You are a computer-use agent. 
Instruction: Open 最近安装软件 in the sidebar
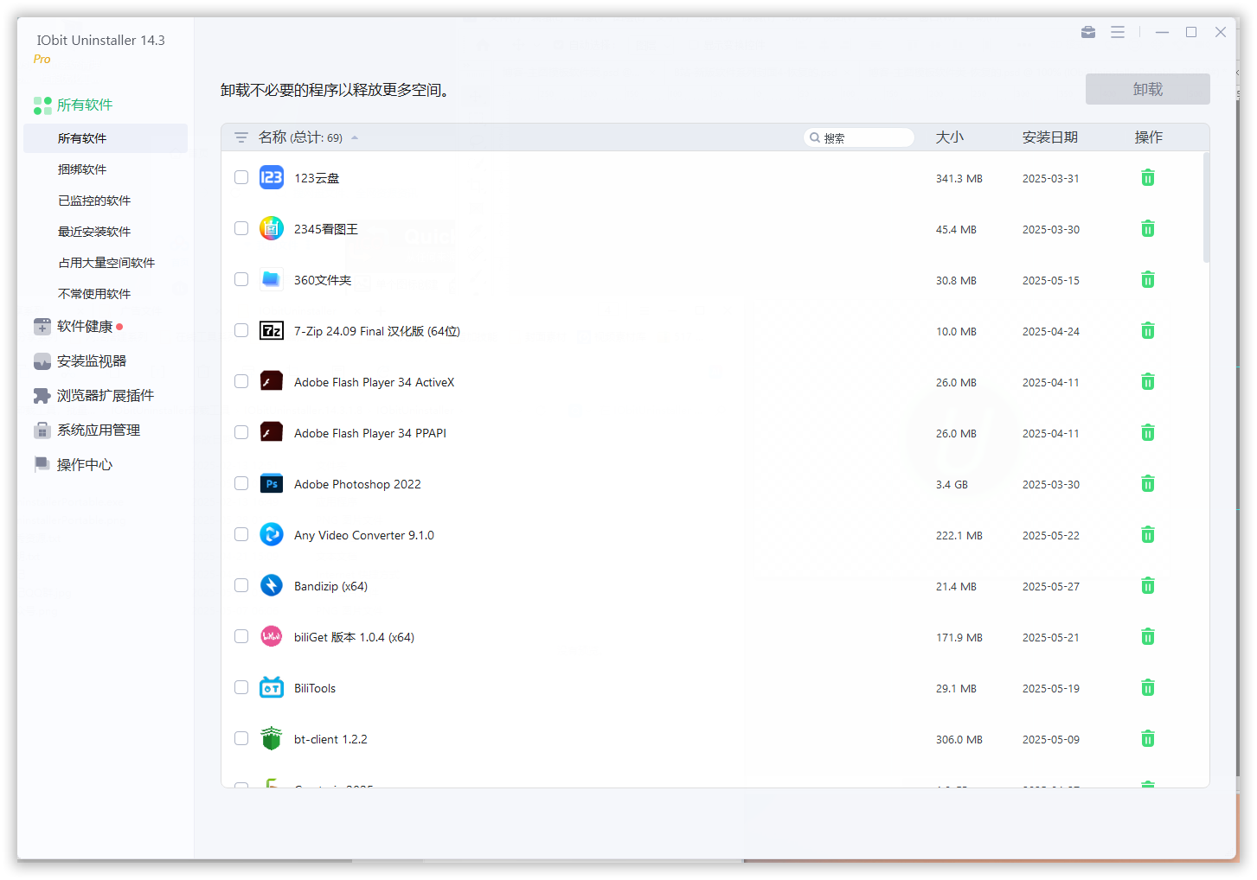94,232
